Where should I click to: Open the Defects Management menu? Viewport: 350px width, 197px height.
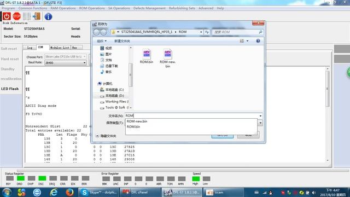point(149,8)
